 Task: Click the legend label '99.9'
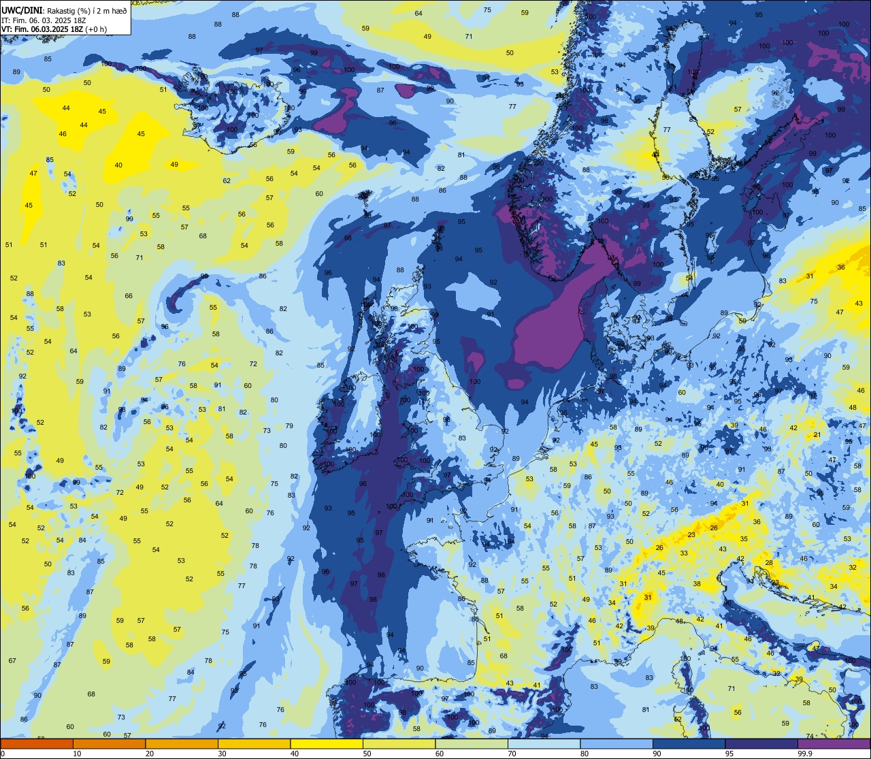[x=806, y=754]
